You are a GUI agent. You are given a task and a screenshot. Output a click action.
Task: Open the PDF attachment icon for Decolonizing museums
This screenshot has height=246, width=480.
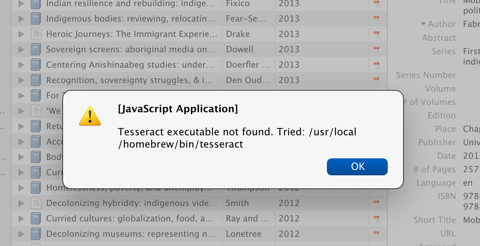click(x=377, y=234)
